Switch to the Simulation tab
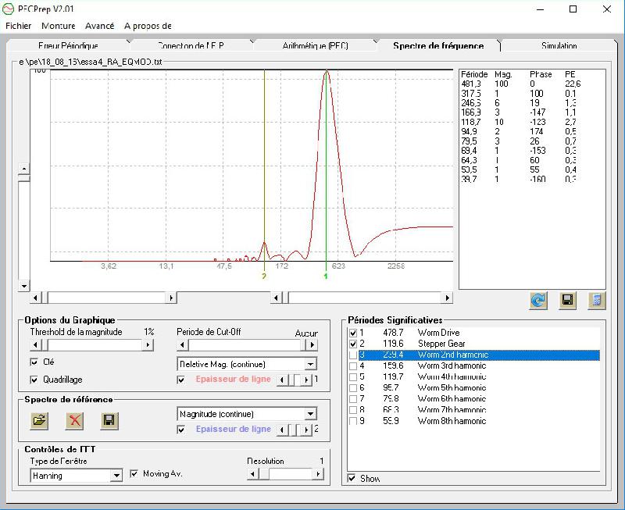The height and width of the screenshot is (510, 625). 559,45
